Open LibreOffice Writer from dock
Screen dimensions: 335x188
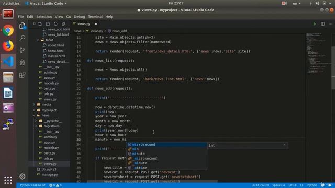coord(8,93)
